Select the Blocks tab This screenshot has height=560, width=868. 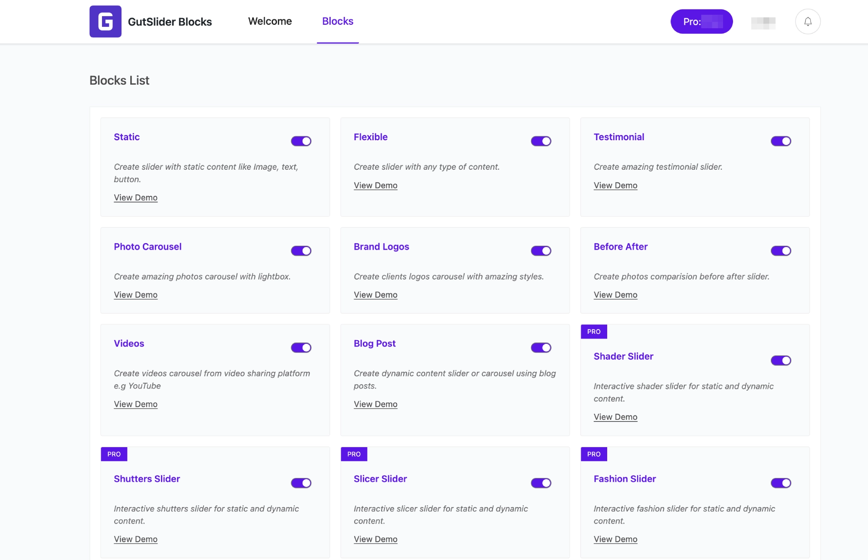pos(338,21)
